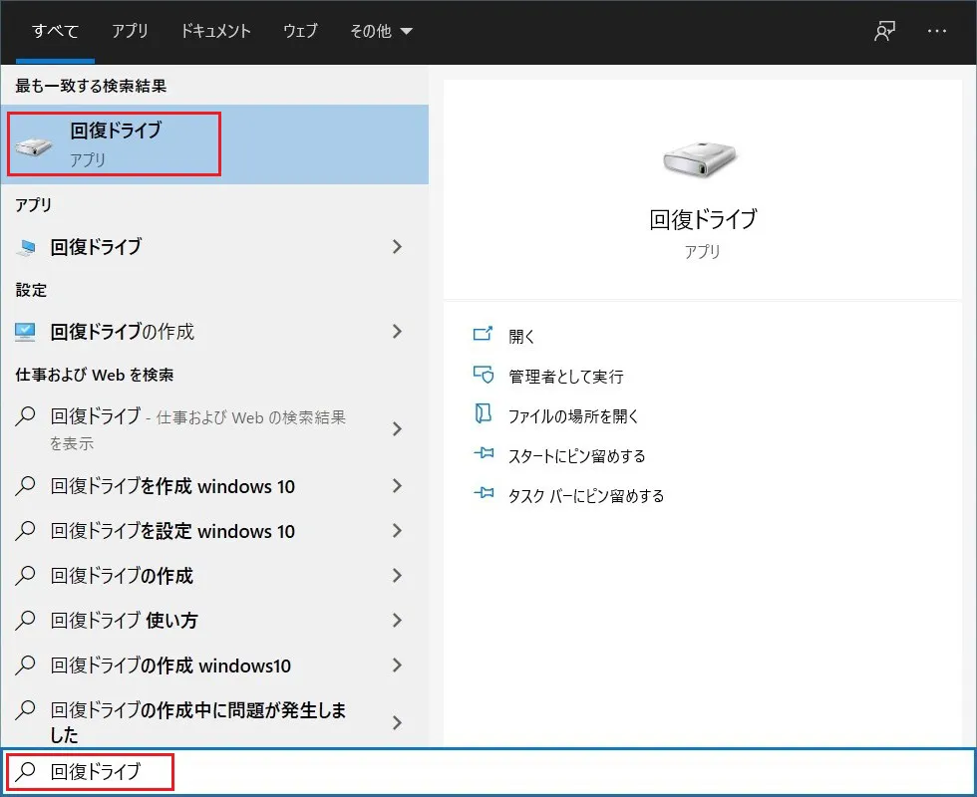The height and width of the screenshot is (797, 977).
Task: Click magnifier icon beside 回復ドライブ 使い方
Action: pos(26,620)
